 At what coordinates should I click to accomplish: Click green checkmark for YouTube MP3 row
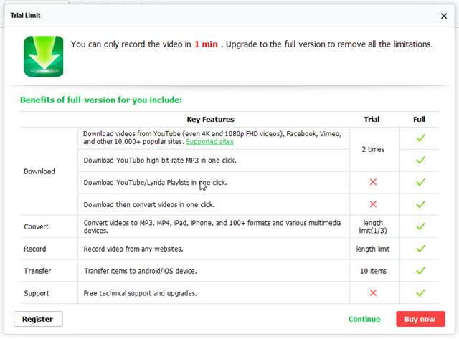click(420, 161)
